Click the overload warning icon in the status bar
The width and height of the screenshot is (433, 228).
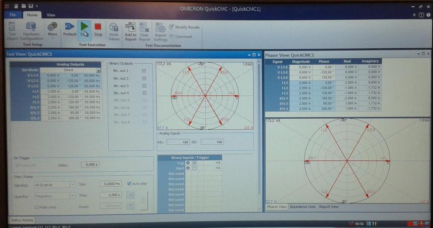pyautogui.click(x=351, y=224)
